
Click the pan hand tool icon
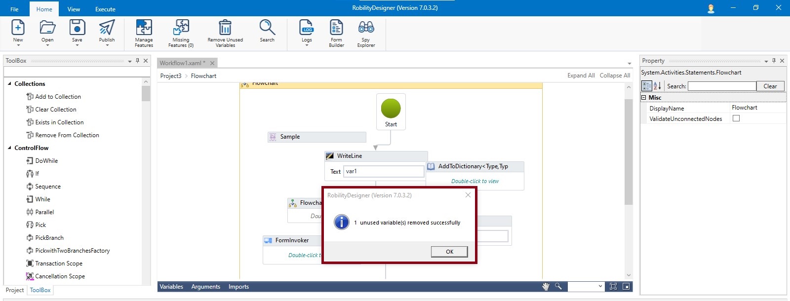click(546, 287)
